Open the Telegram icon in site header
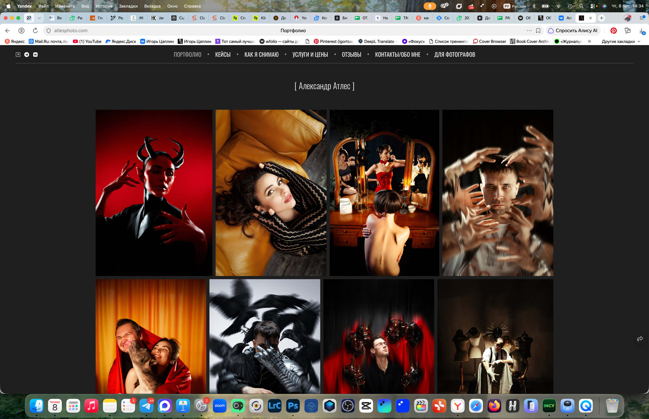This screenshot has height=419, width=649. coord(27,54)
